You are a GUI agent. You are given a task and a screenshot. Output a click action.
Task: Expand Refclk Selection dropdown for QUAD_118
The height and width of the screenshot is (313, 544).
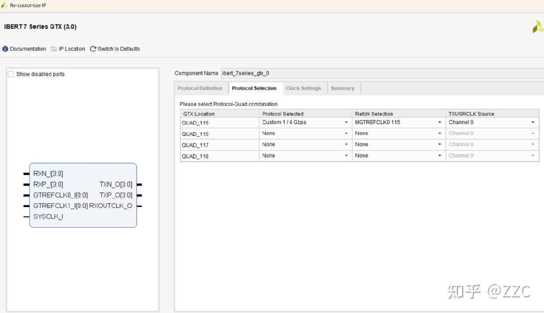tap(440, 156)
